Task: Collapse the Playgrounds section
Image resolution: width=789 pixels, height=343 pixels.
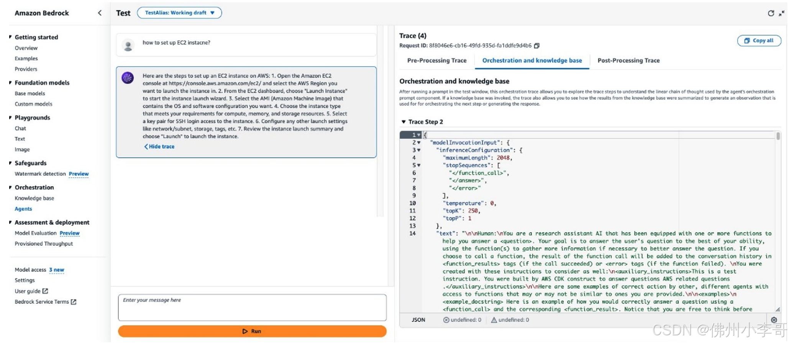Action: (10, 117)
